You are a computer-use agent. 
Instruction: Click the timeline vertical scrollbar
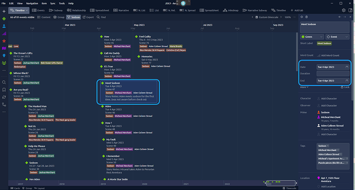297,51
